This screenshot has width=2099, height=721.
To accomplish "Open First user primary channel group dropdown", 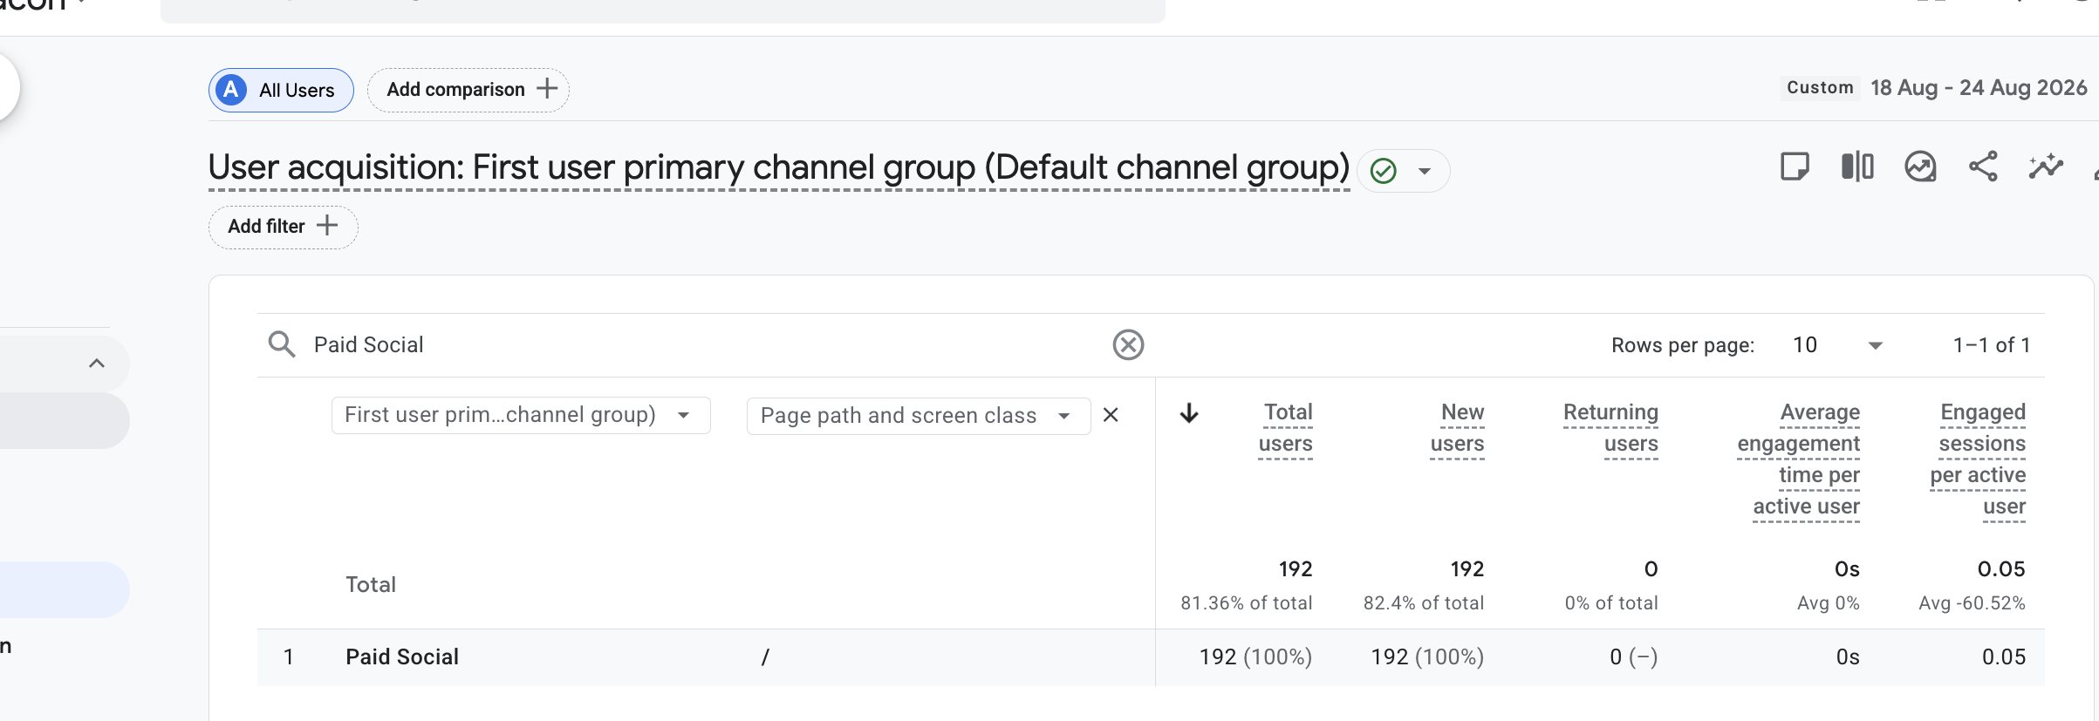I will 521,415.
